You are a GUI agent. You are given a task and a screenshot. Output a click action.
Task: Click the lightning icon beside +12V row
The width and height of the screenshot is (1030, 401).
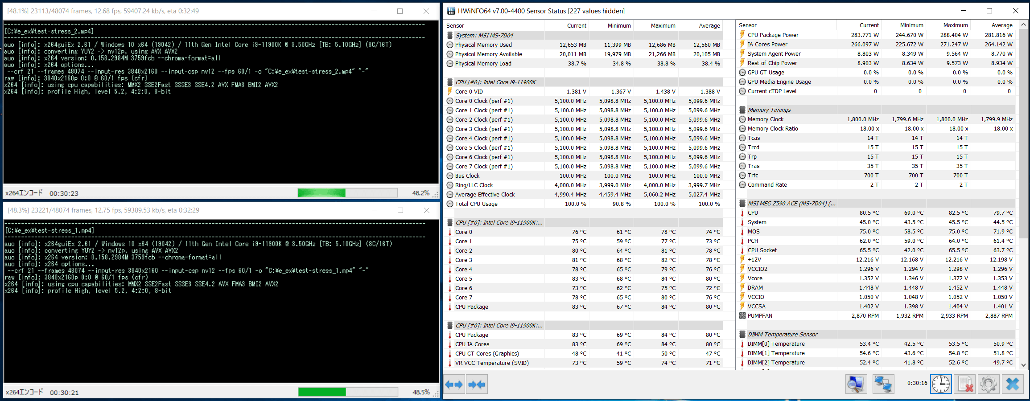click(742, 259)
